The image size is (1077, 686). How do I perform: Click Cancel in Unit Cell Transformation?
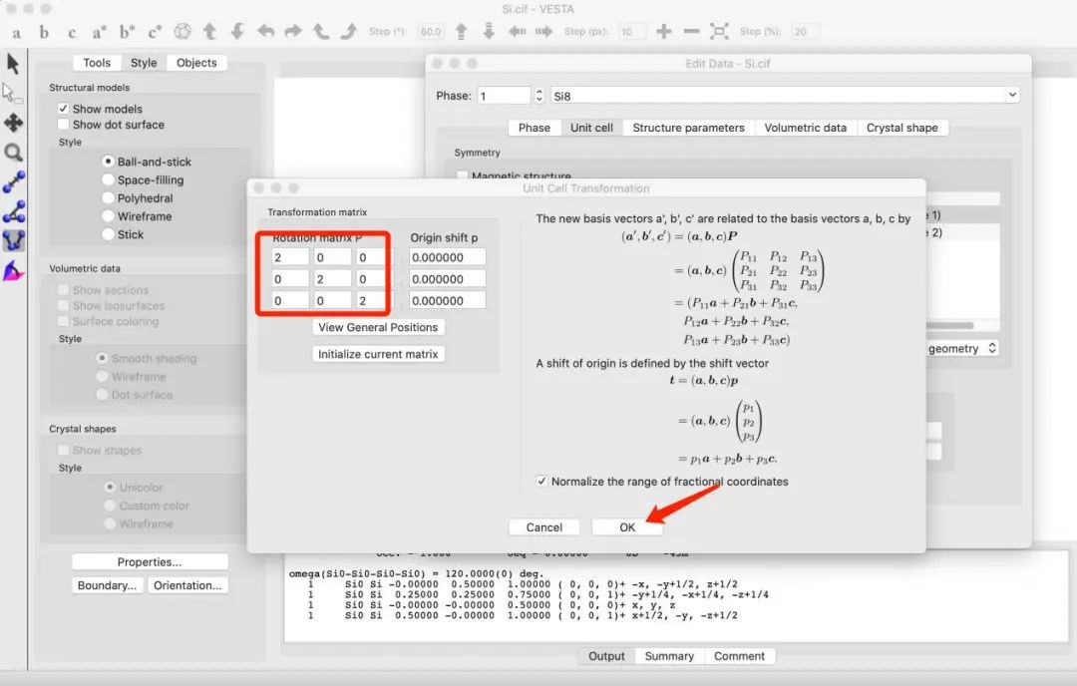pos(544,526)
